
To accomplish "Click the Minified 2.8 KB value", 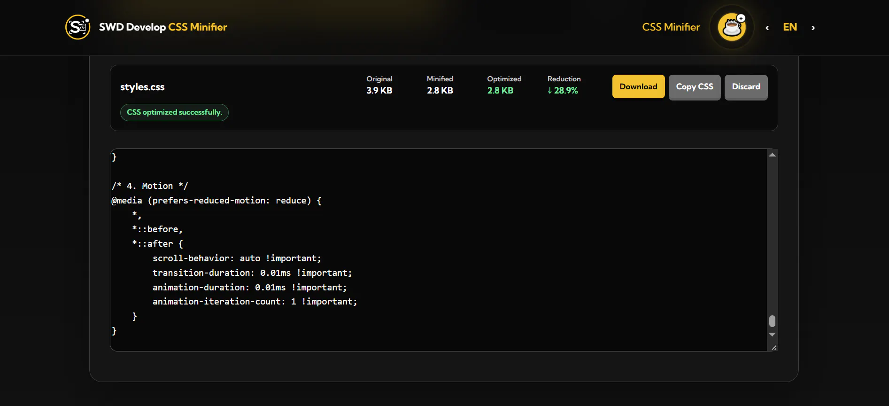I will point(440,90).
